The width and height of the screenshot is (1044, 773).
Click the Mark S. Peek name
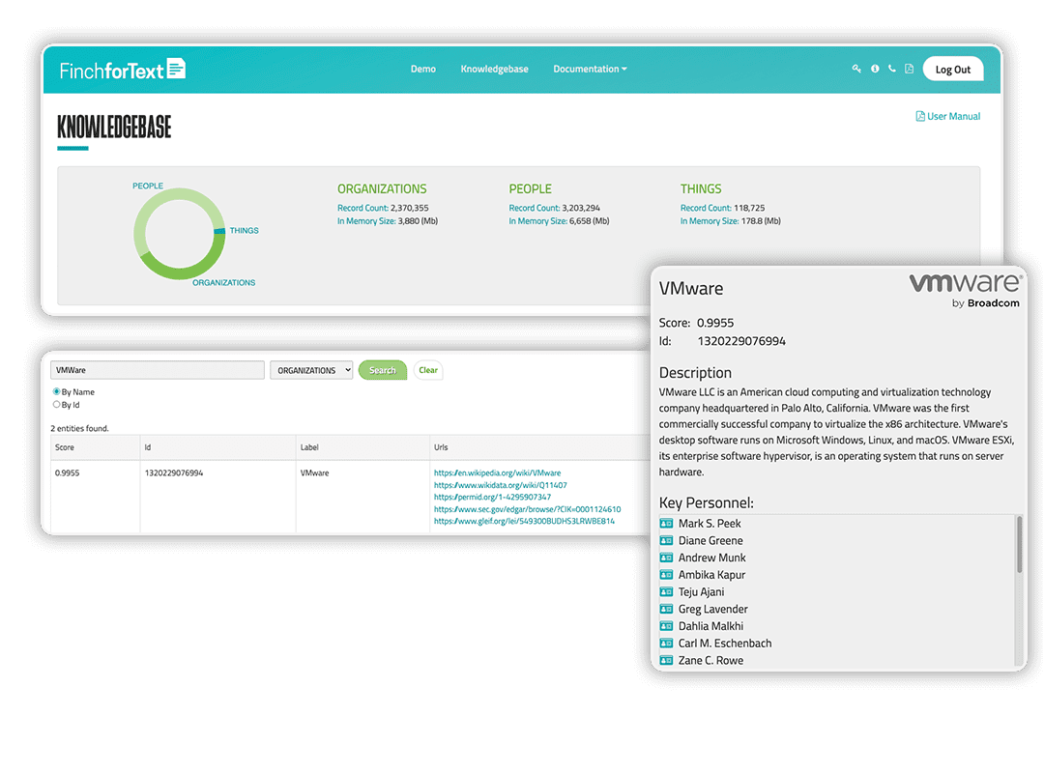[710, 524]
